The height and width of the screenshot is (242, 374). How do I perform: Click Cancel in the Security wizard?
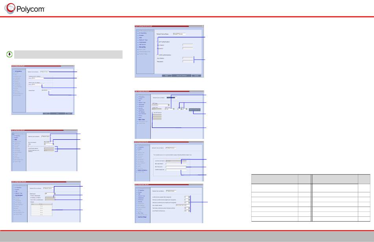click(196, 76)
